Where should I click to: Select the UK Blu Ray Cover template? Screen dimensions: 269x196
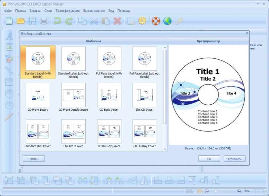click(x=145, y=133)
